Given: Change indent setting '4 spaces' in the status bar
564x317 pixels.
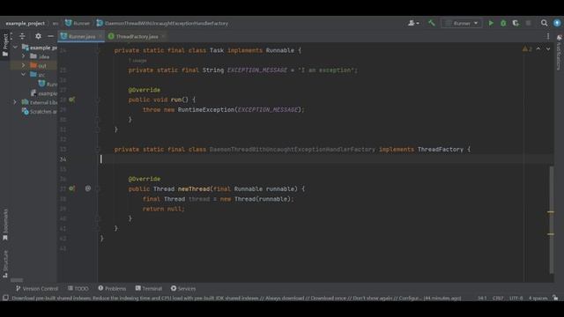Looking at the screenshot, I should (x=538, y=298).
